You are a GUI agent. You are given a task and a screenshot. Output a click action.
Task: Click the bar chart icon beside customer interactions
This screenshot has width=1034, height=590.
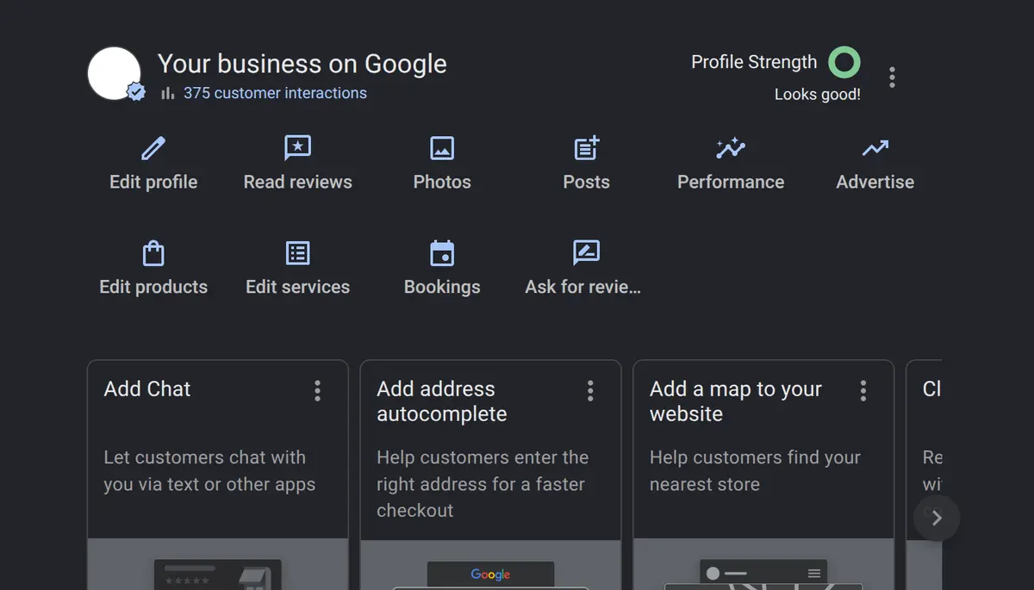(x=168, y=93)
